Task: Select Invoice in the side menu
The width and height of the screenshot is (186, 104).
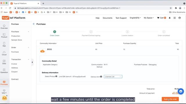Action: pos(14,64)
